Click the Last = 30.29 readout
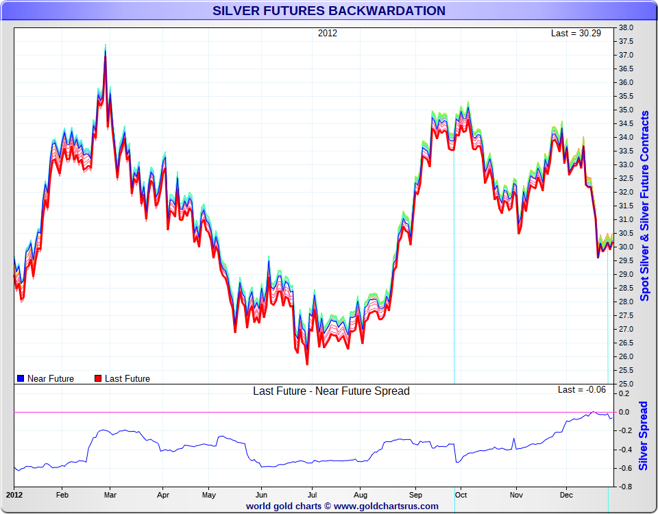658x514 pixels. pyautogui.click(x=576, y=33)
